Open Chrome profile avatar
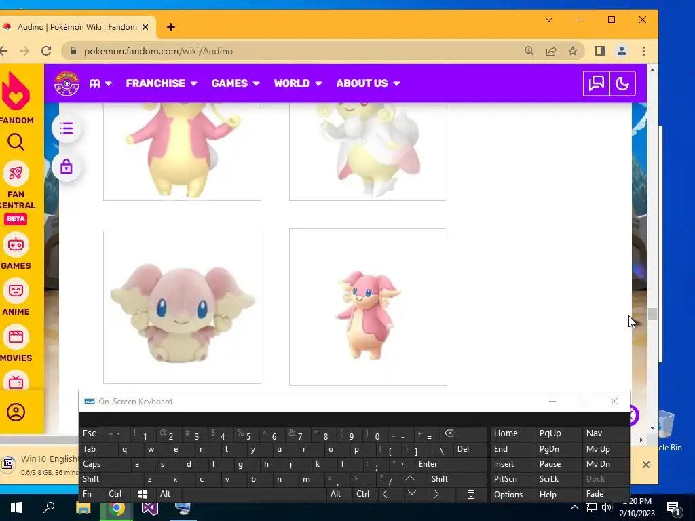The width and height of the screenshot is (695, 521). pos(622,51)
